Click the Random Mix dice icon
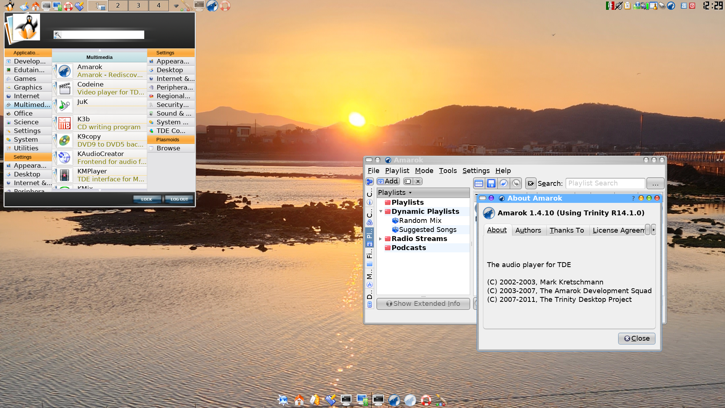The image size is (725, 408). pos(395,221)
